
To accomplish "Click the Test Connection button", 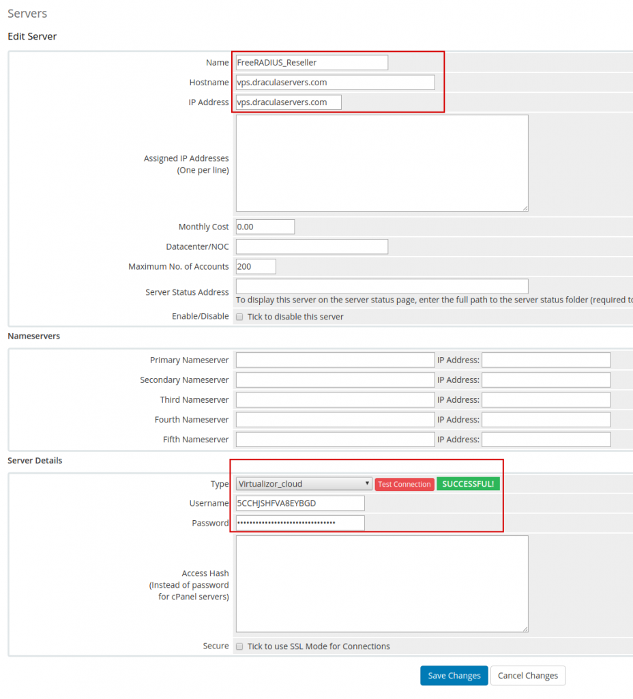I will (x=404, y=484).
